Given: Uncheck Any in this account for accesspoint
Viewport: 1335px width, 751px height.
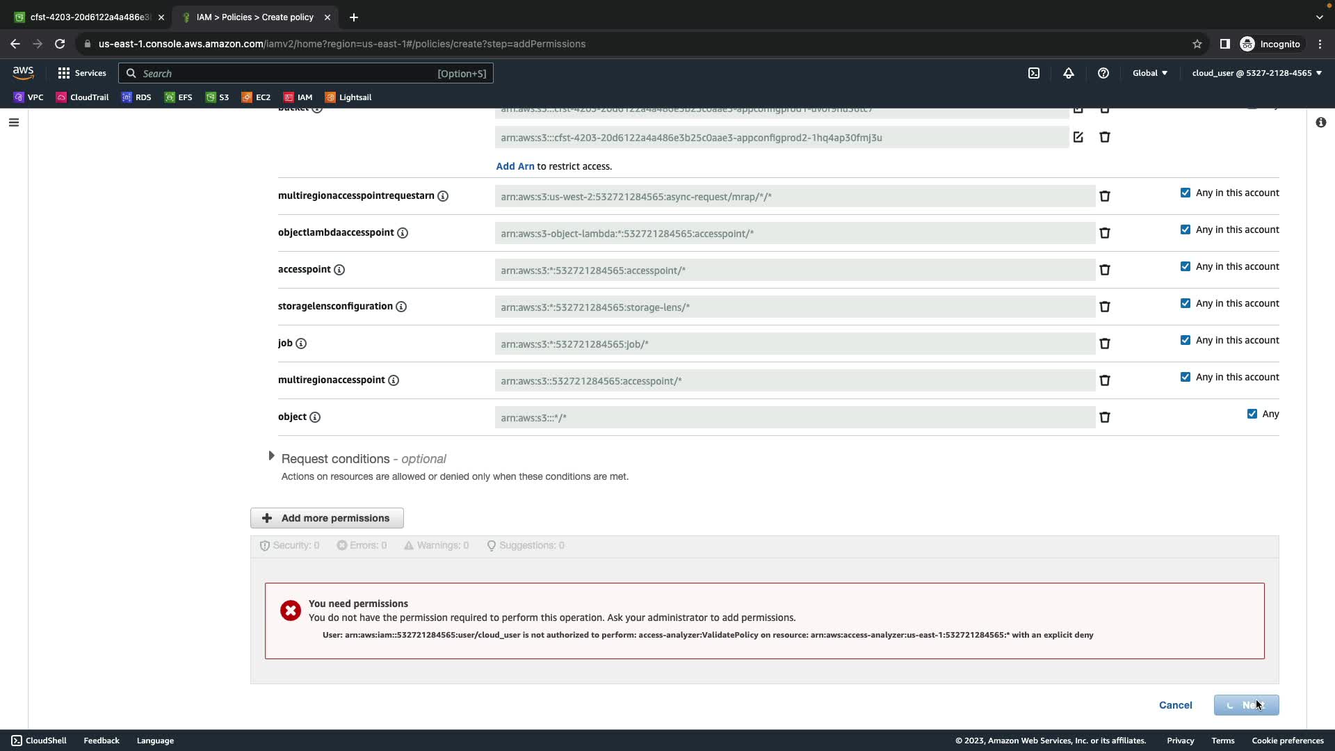Looking at the screenshot, I should 1185,266.
